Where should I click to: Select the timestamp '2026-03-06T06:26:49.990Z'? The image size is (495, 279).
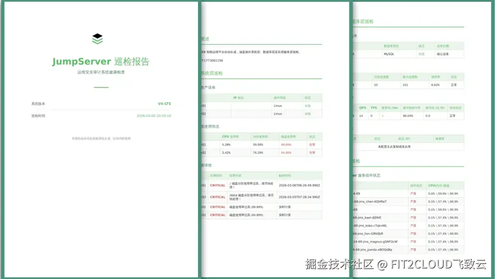pyautogui.click(x=299, y=185)
